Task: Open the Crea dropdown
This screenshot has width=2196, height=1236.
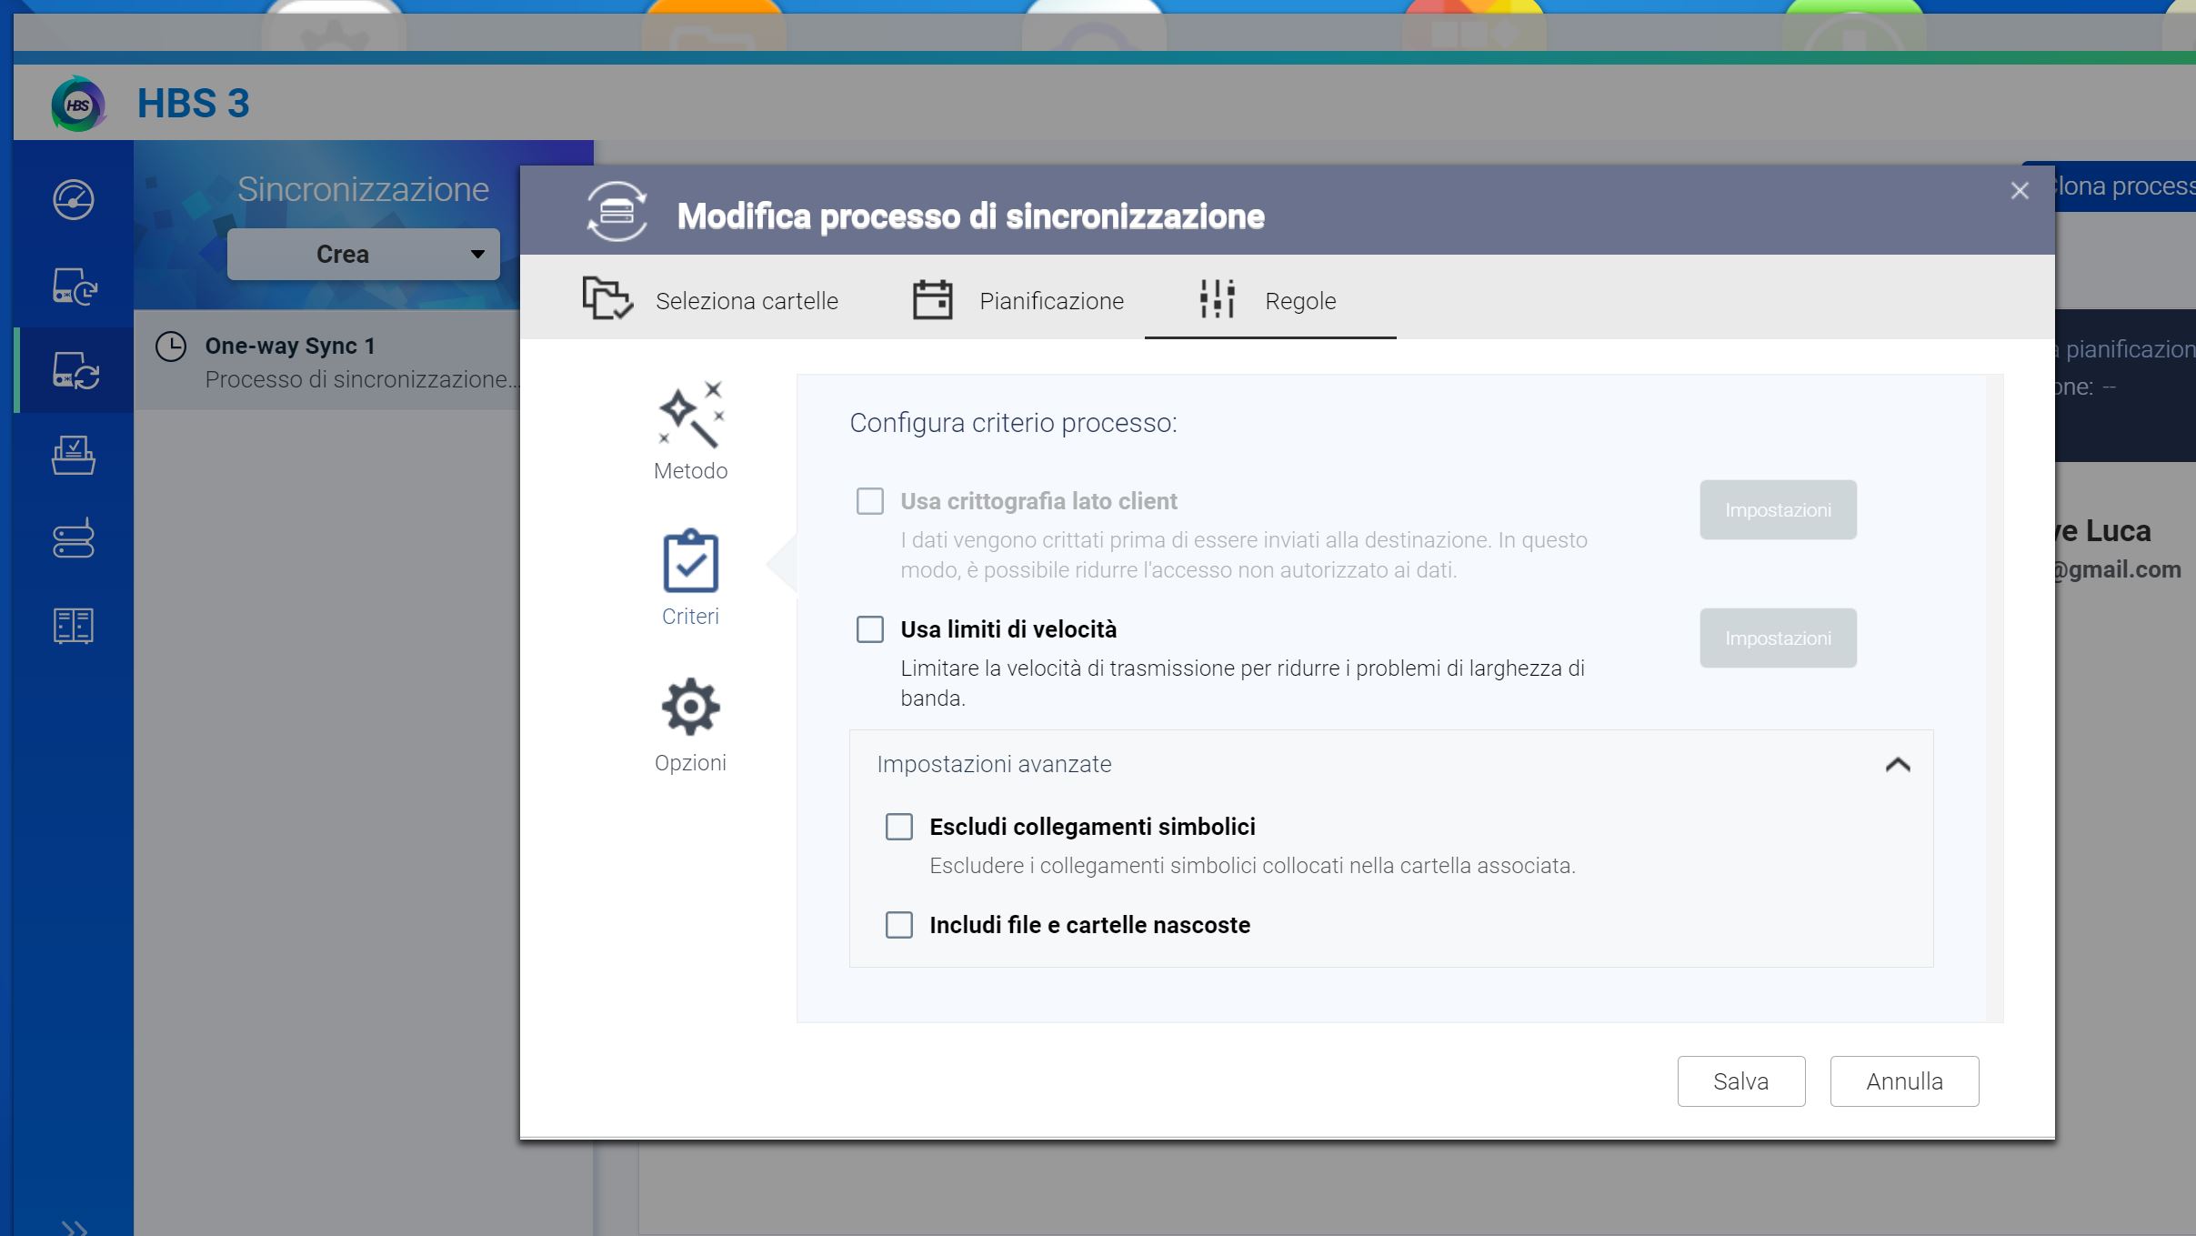Action: (363, 255)
